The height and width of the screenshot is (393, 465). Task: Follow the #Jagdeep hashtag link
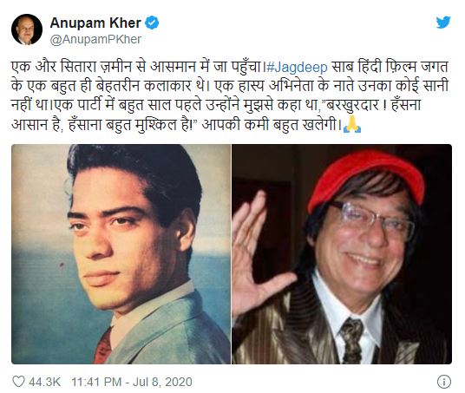(x=297, y=67)
